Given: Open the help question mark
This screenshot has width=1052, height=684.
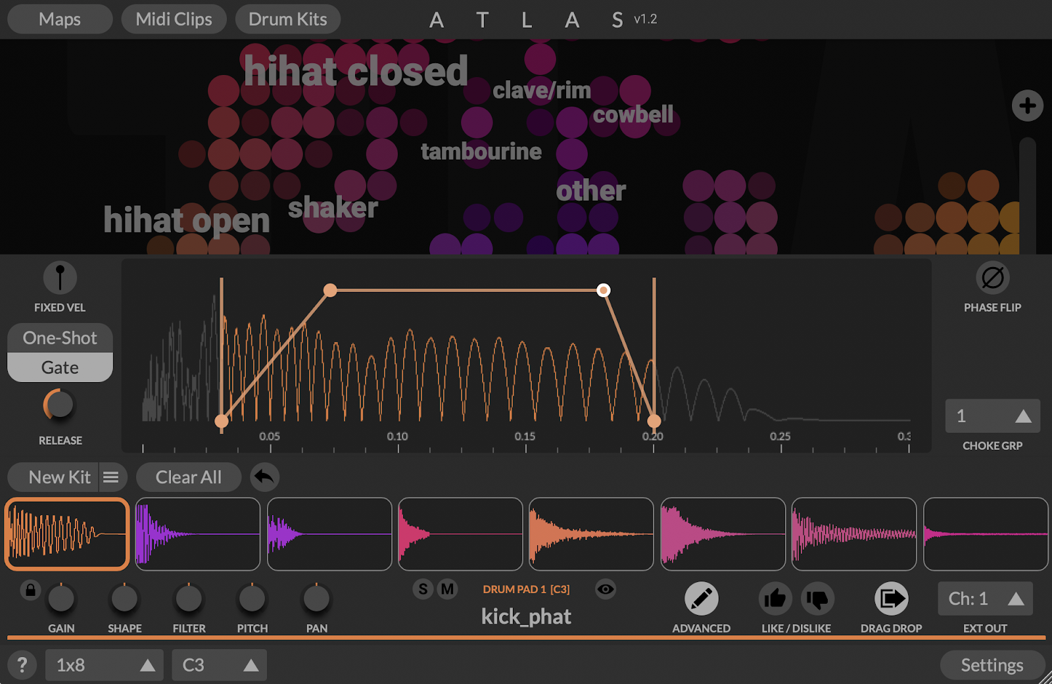Looking at the screenshot, I should [x=22, y=665].
